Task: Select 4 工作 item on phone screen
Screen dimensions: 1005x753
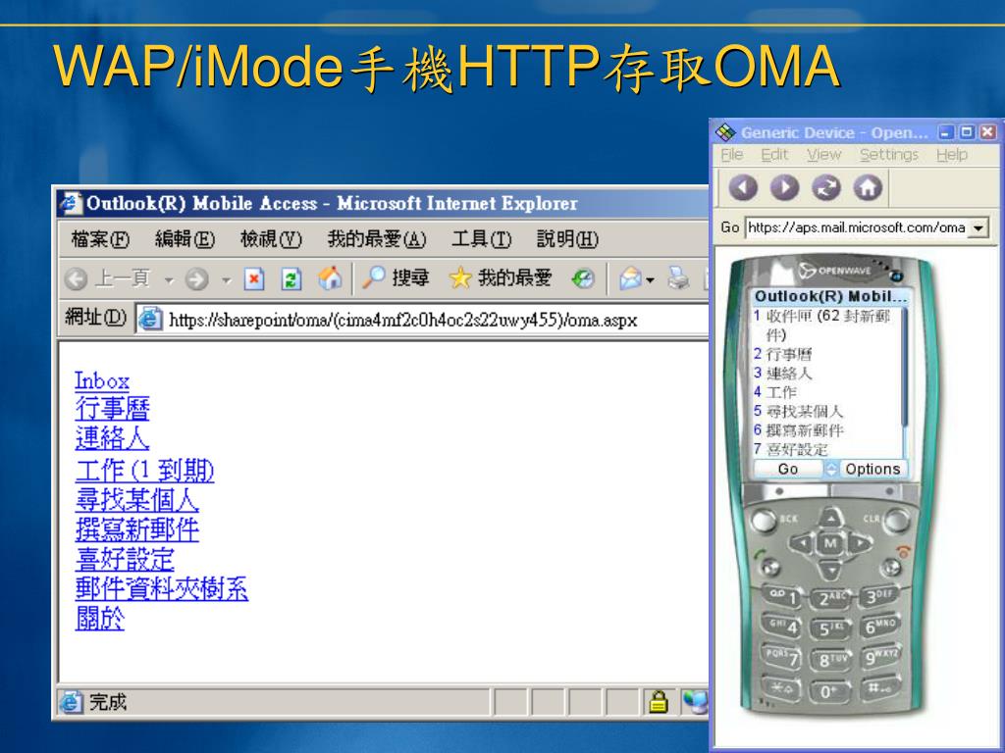Action: click(775, 392)
